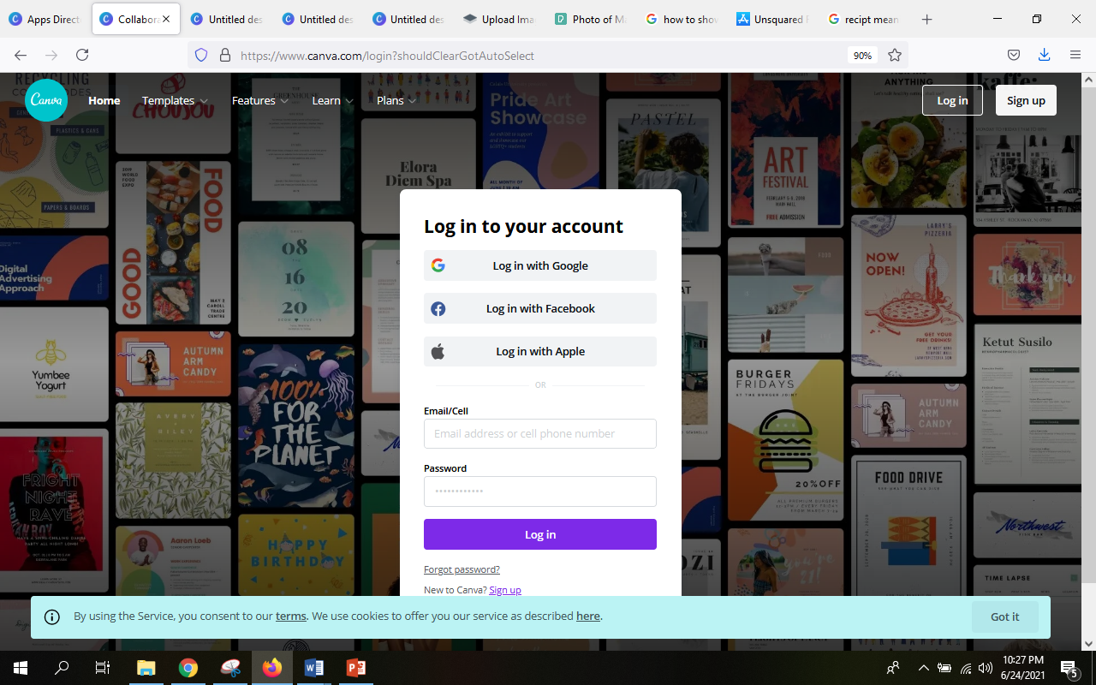Click Got it on cookie banner
1096x685 pixels.
(1005, 616)
